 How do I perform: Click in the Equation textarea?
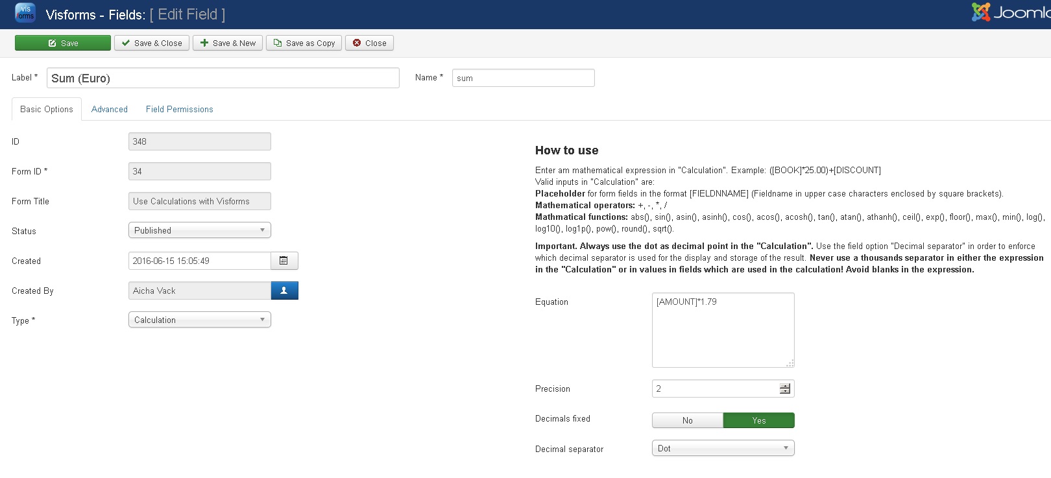tap(723, 330)
